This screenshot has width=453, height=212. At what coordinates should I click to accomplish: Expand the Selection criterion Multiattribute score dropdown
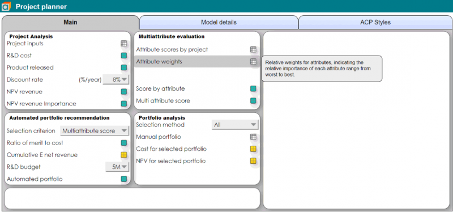coord(95,131)
